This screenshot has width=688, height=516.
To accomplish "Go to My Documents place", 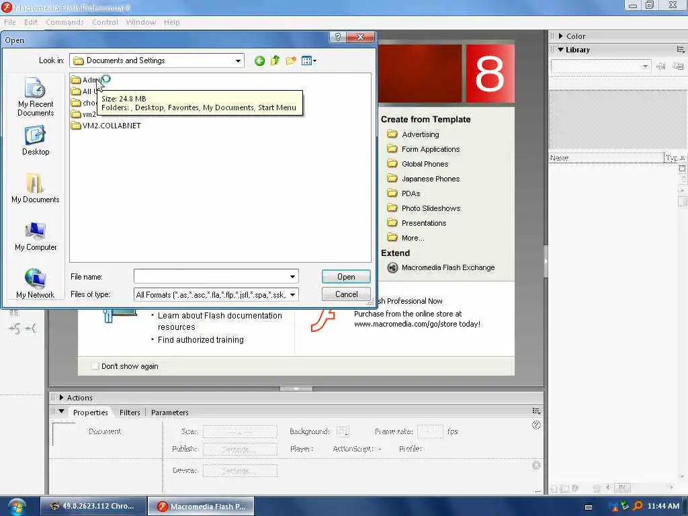I will tap(36, 188).
